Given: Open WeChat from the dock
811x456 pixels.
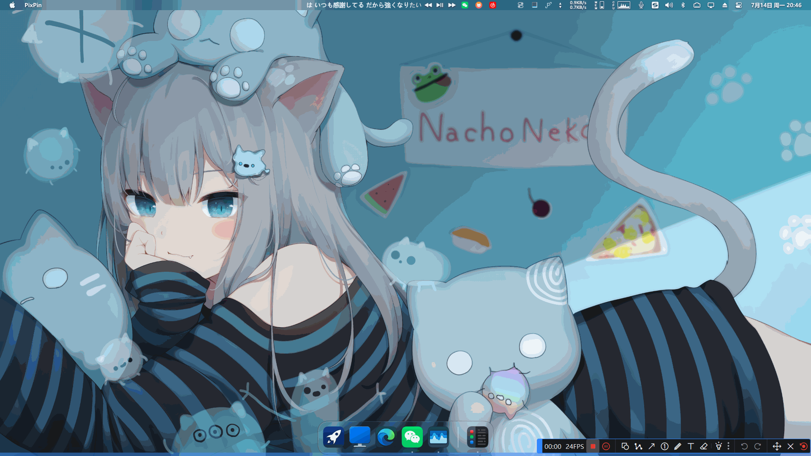Looking at the screenshot, I should [x=412, y=437].
